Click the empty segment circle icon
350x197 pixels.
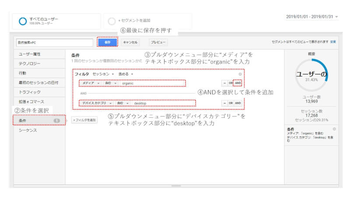pos(112,21)
